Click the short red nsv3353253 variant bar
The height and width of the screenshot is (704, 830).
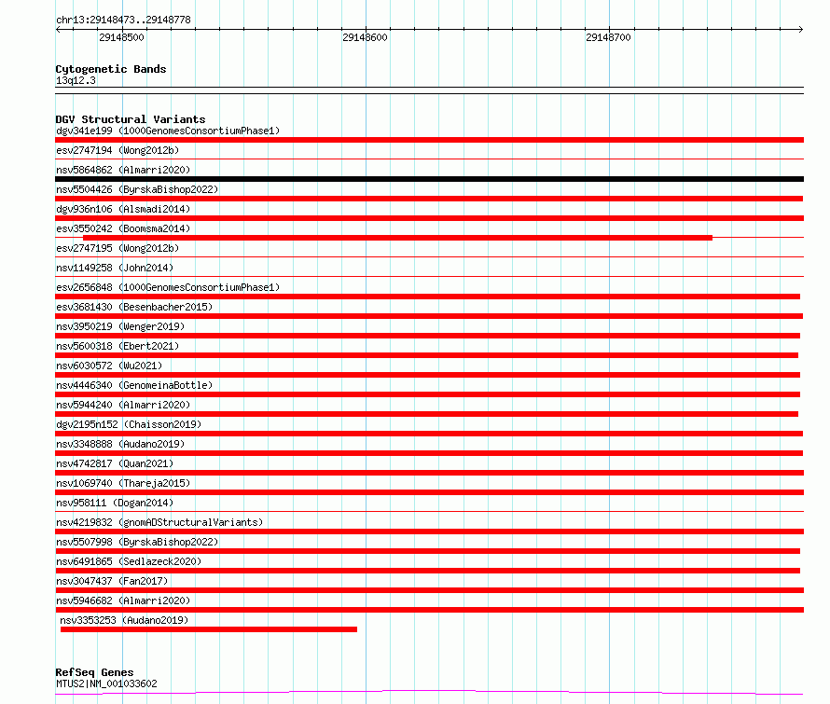pyautogui.click(x=209, y=629)
